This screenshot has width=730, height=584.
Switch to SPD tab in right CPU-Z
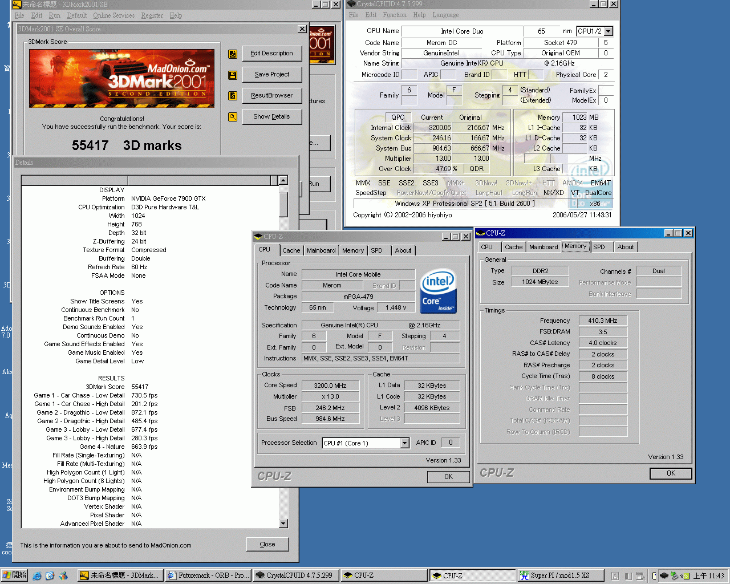[599, 247]
